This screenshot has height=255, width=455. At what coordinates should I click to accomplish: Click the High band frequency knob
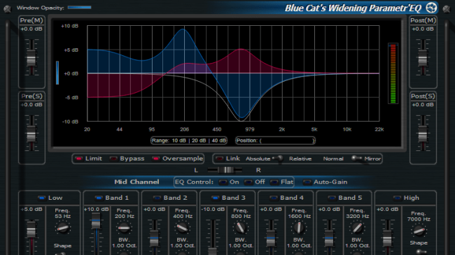click(419, 231)
